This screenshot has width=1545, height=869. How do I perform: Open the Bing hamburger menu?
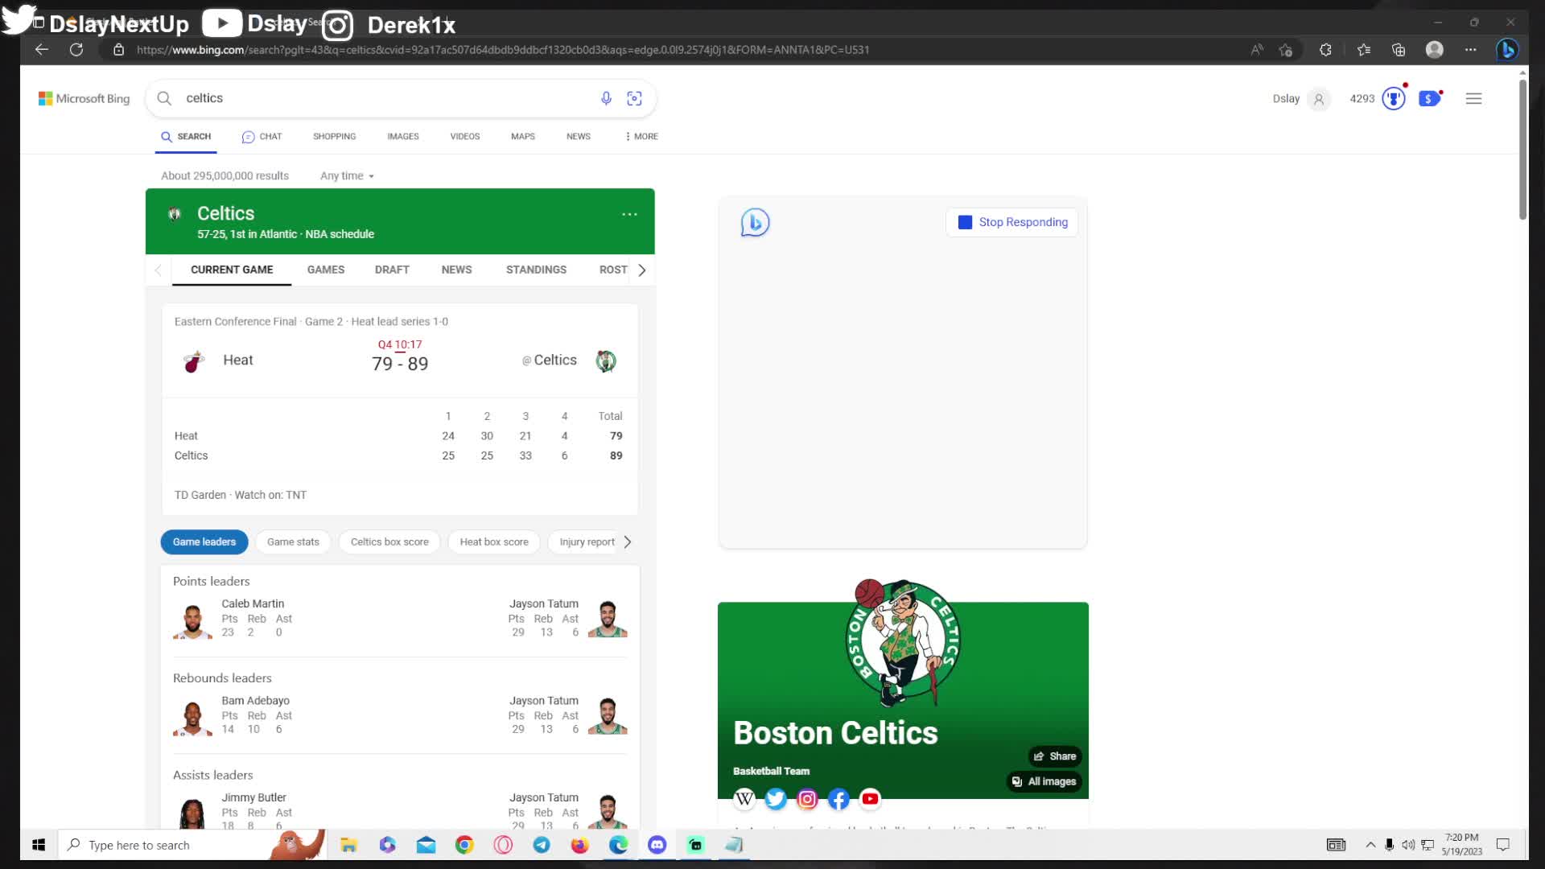(1473, 98)
